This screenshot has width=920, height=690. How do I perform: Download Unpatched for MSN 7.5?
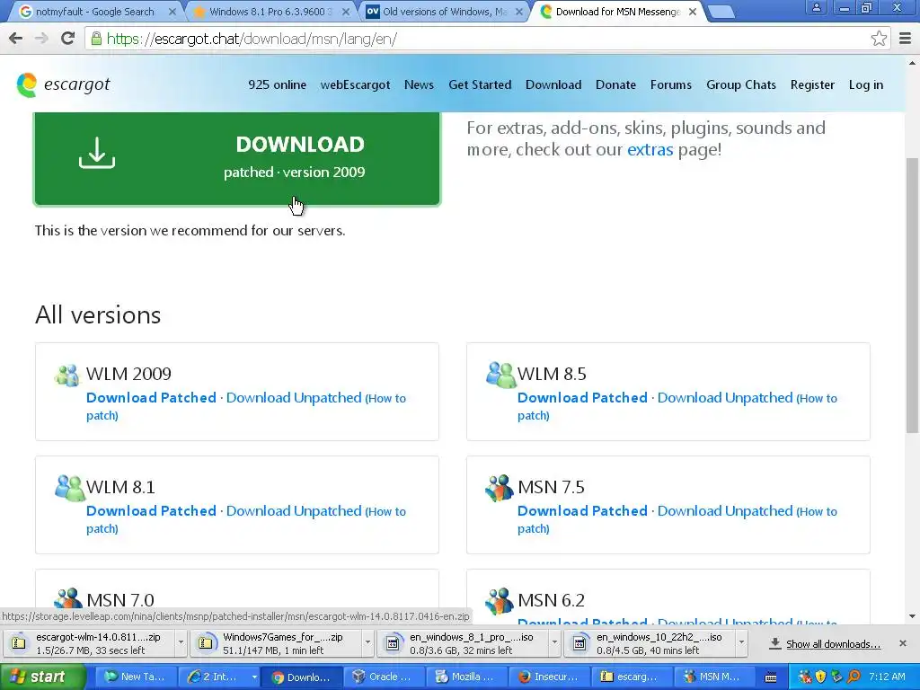725,511
